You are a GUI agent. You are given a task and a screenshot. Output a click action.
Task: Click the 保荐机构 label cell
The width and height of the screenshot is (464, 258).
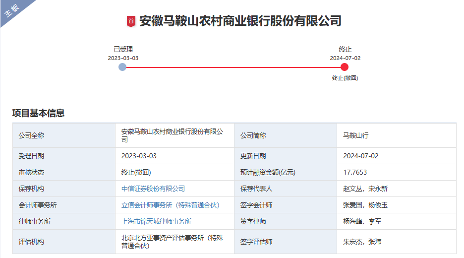(x=64, y=189)
